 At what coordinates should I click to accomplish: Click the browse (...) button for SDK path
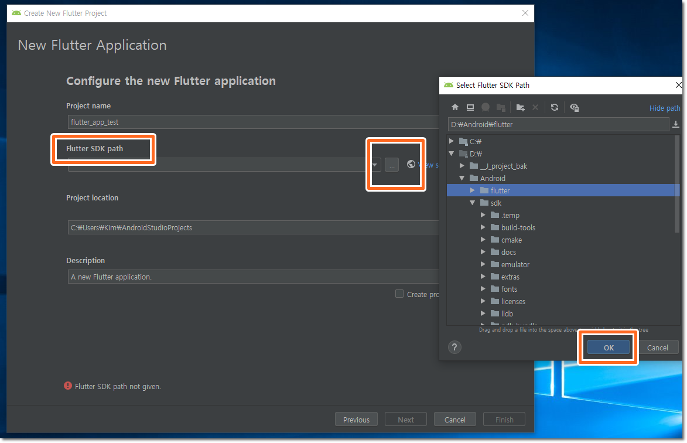point(392,165)
